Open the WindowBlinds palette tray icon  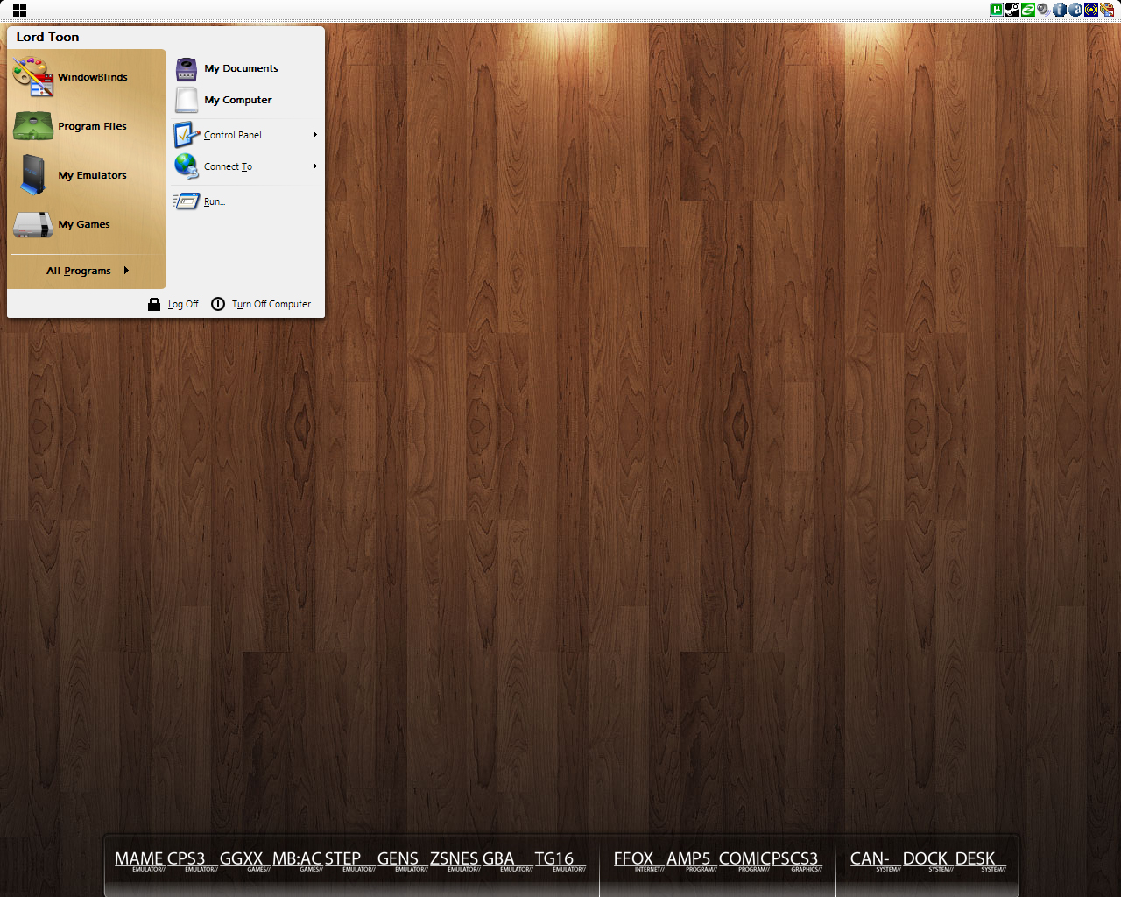(1107, 10)
